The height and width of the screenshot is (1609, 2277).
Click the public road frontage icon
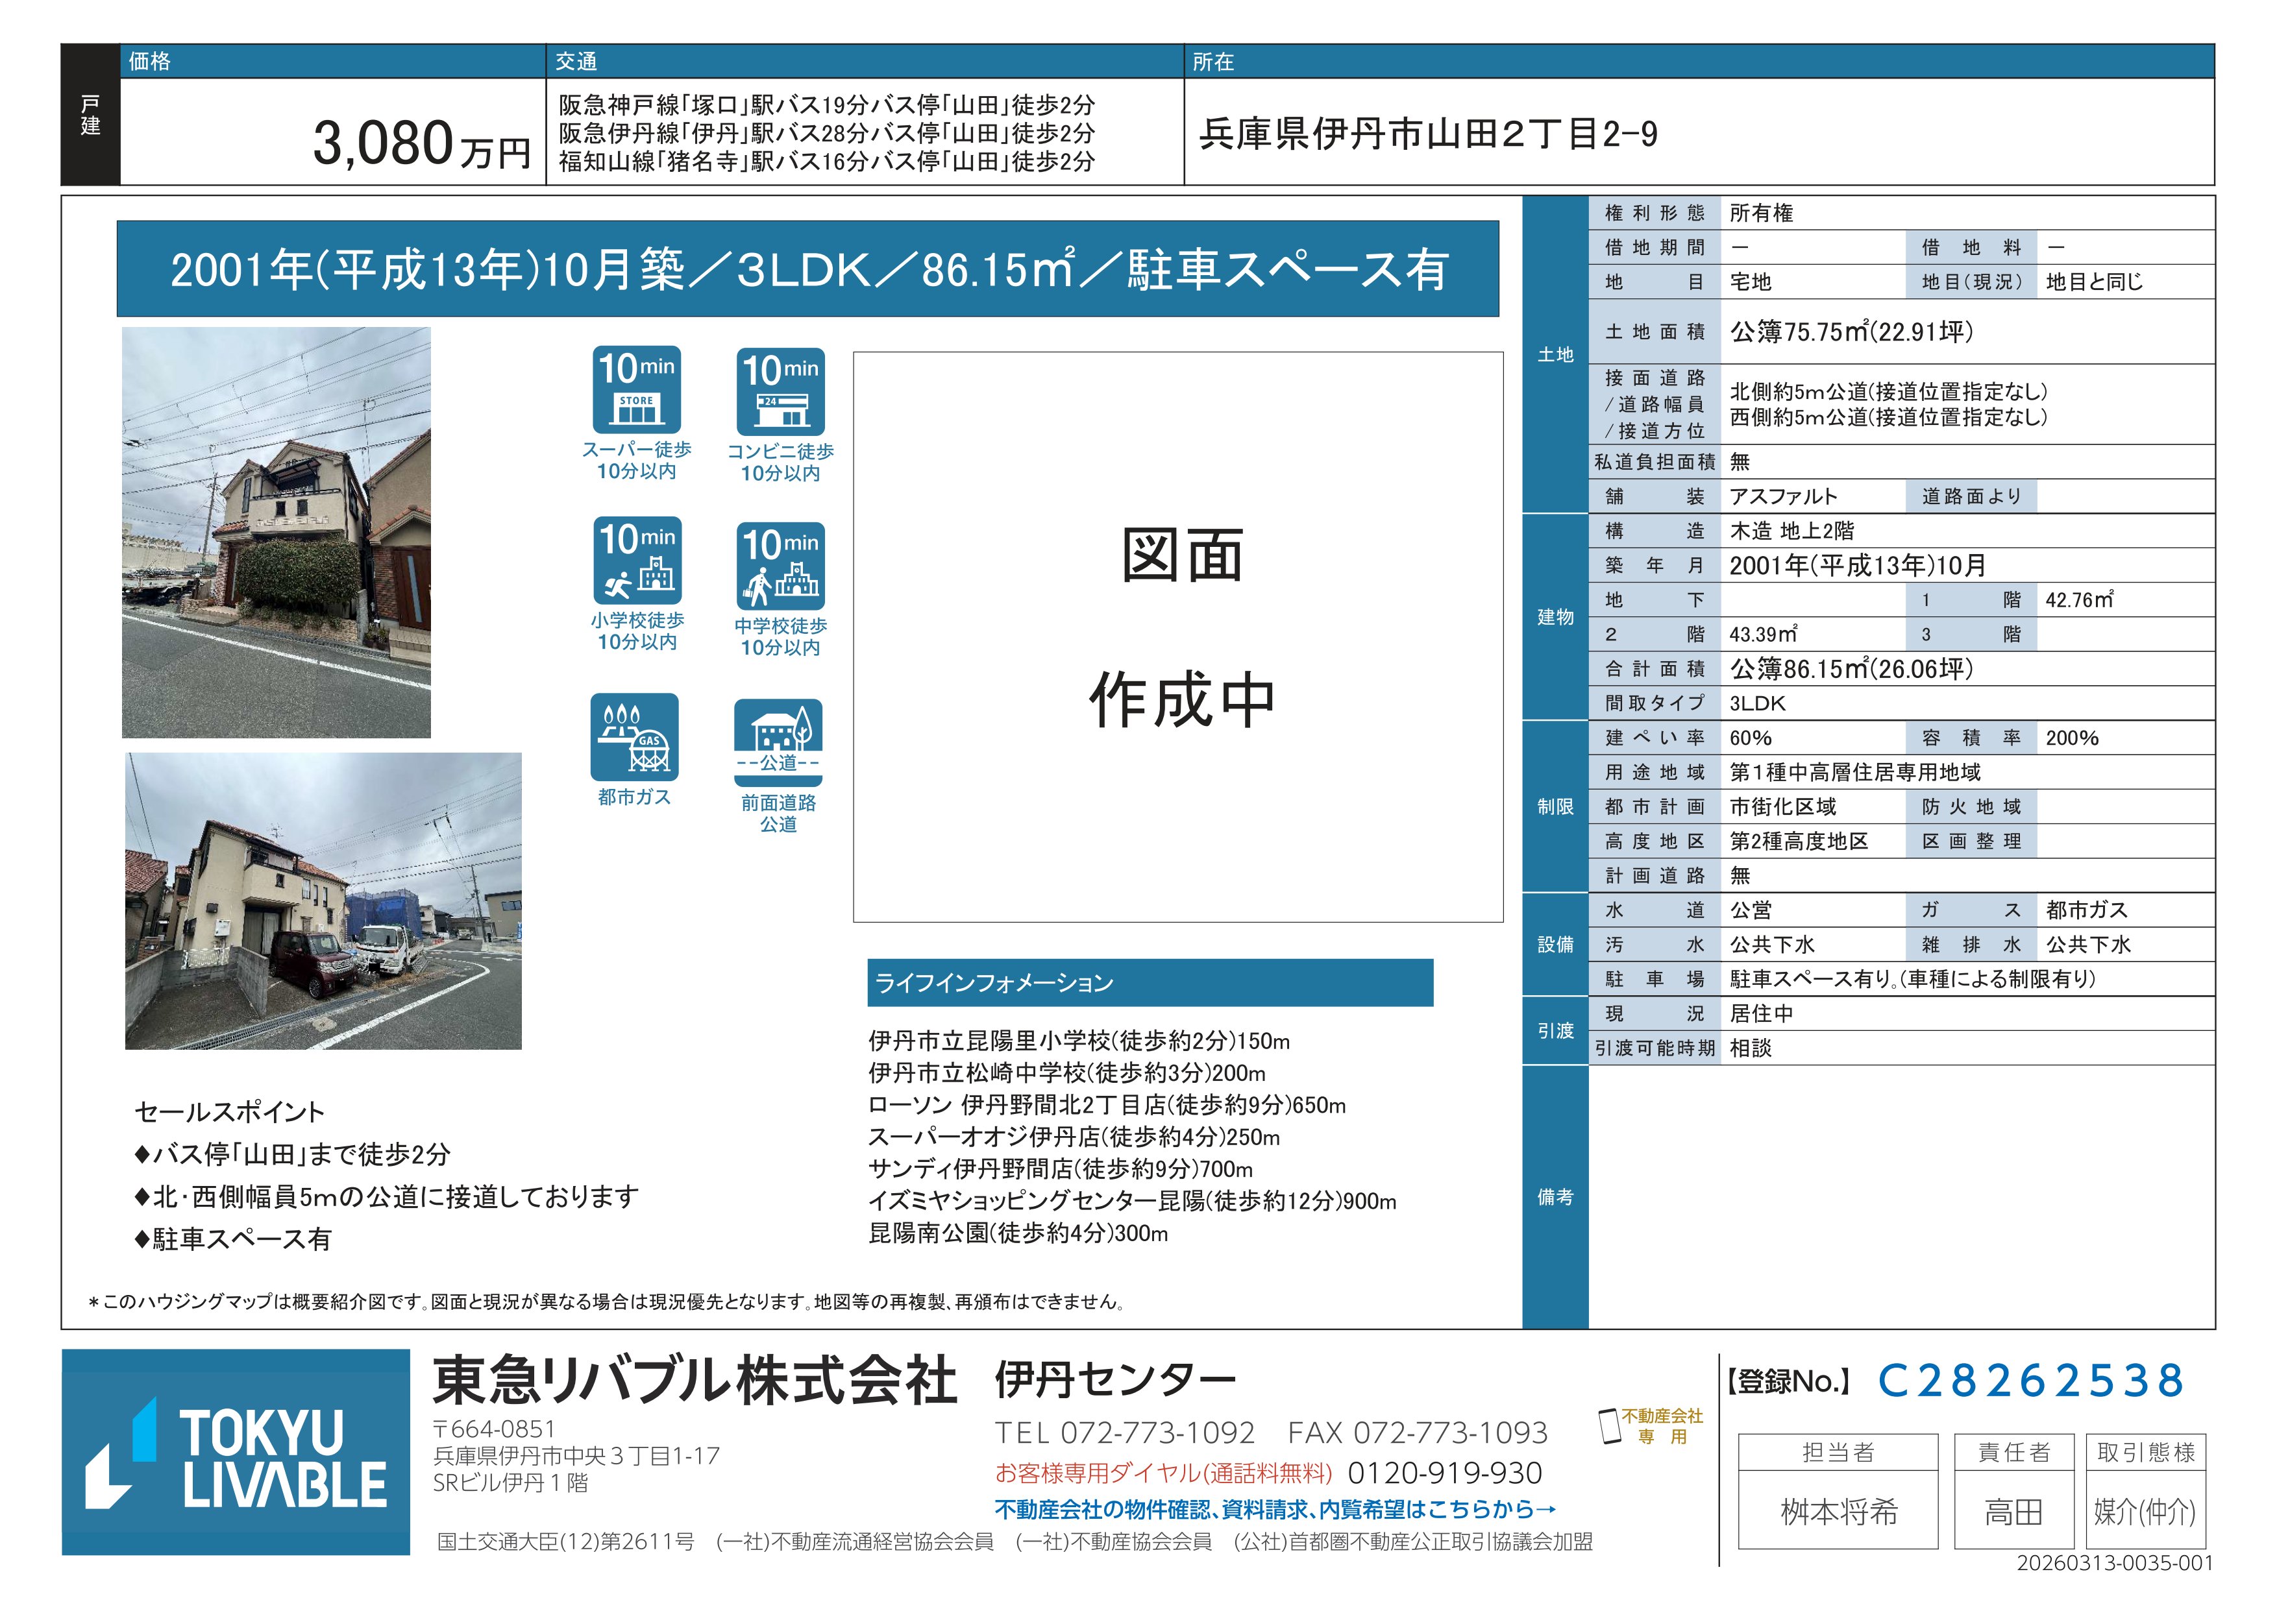(778, 742)
